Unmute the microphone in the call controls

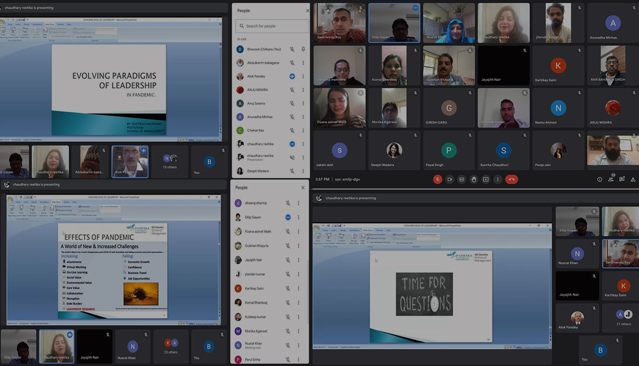coord(437,180)
